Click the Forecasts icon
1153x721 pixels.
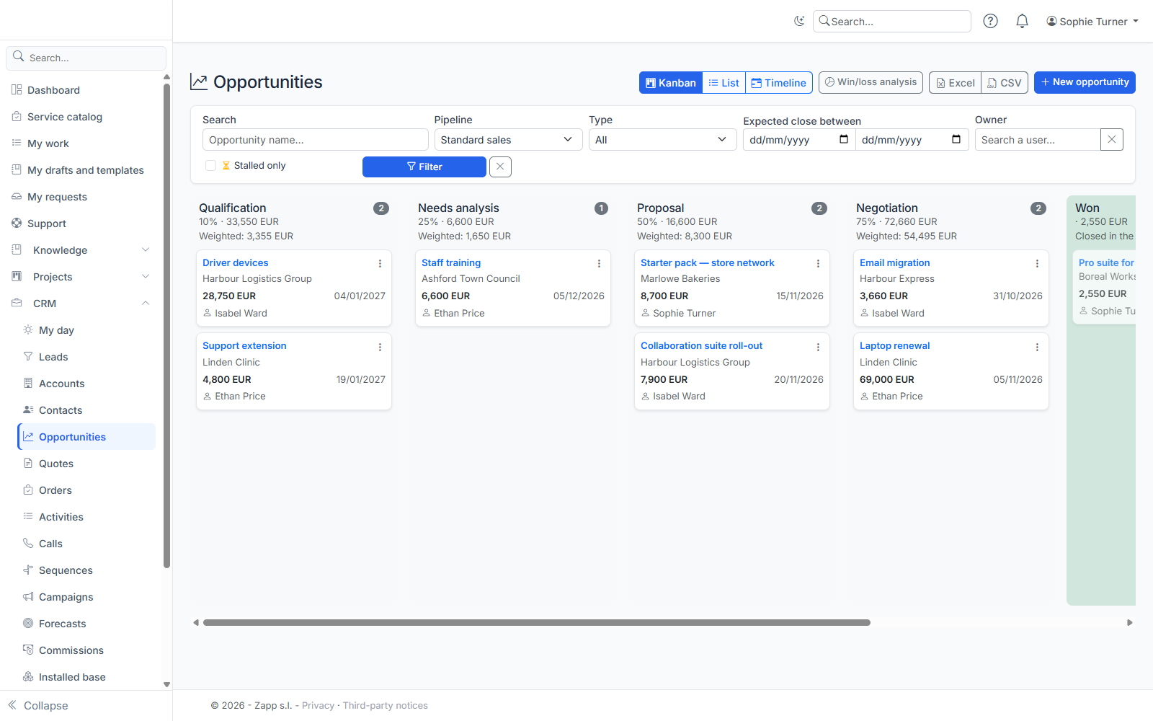pos(28,623)
